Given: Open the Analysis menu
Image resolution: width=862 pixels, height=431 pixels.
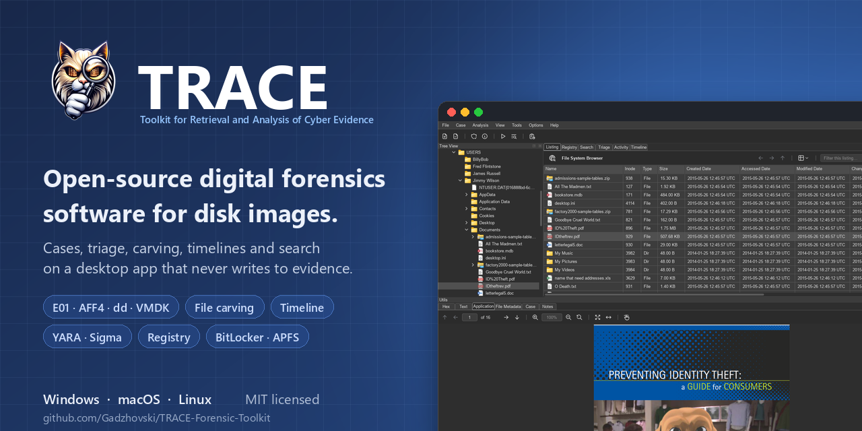Looking at the screenshot, I should pos(480,125).
